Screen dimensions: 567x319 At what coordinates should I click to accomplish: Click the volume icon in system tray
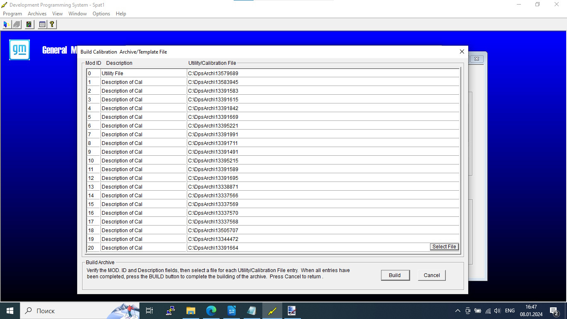point(497,311)
